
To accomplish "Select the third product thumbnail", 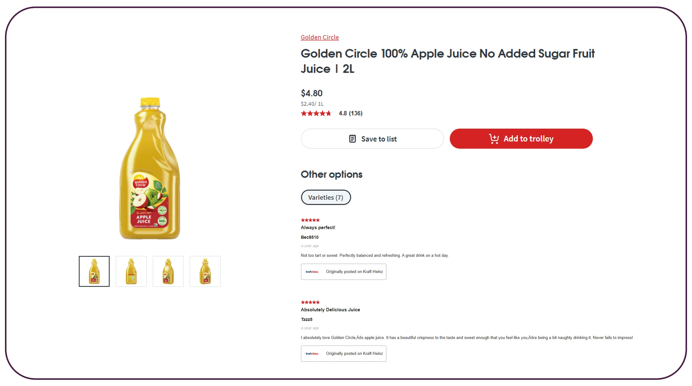I will tap(168, 271).
